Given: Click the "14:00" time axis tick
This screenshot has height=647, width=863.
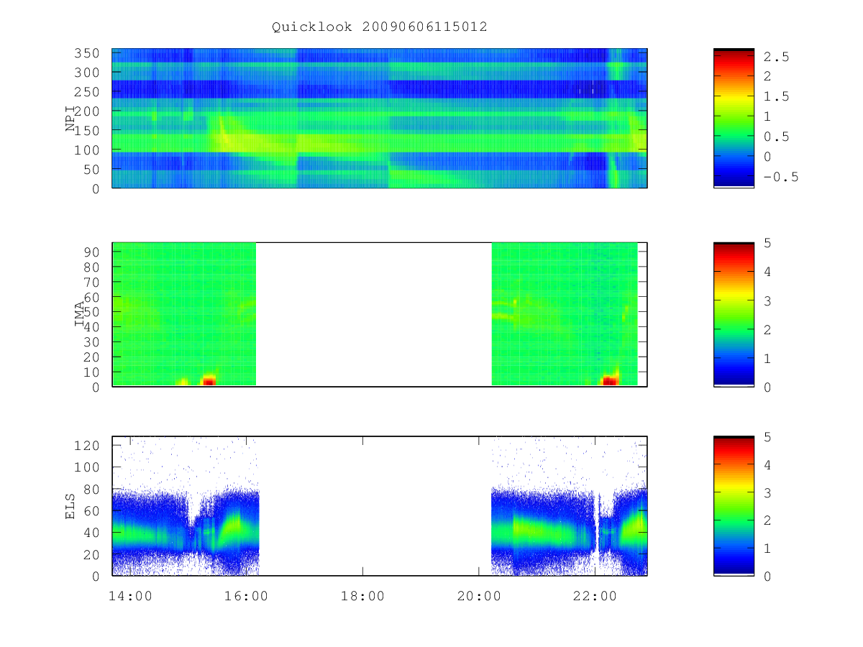Looking at the screenshot, I should coord(129,596).
